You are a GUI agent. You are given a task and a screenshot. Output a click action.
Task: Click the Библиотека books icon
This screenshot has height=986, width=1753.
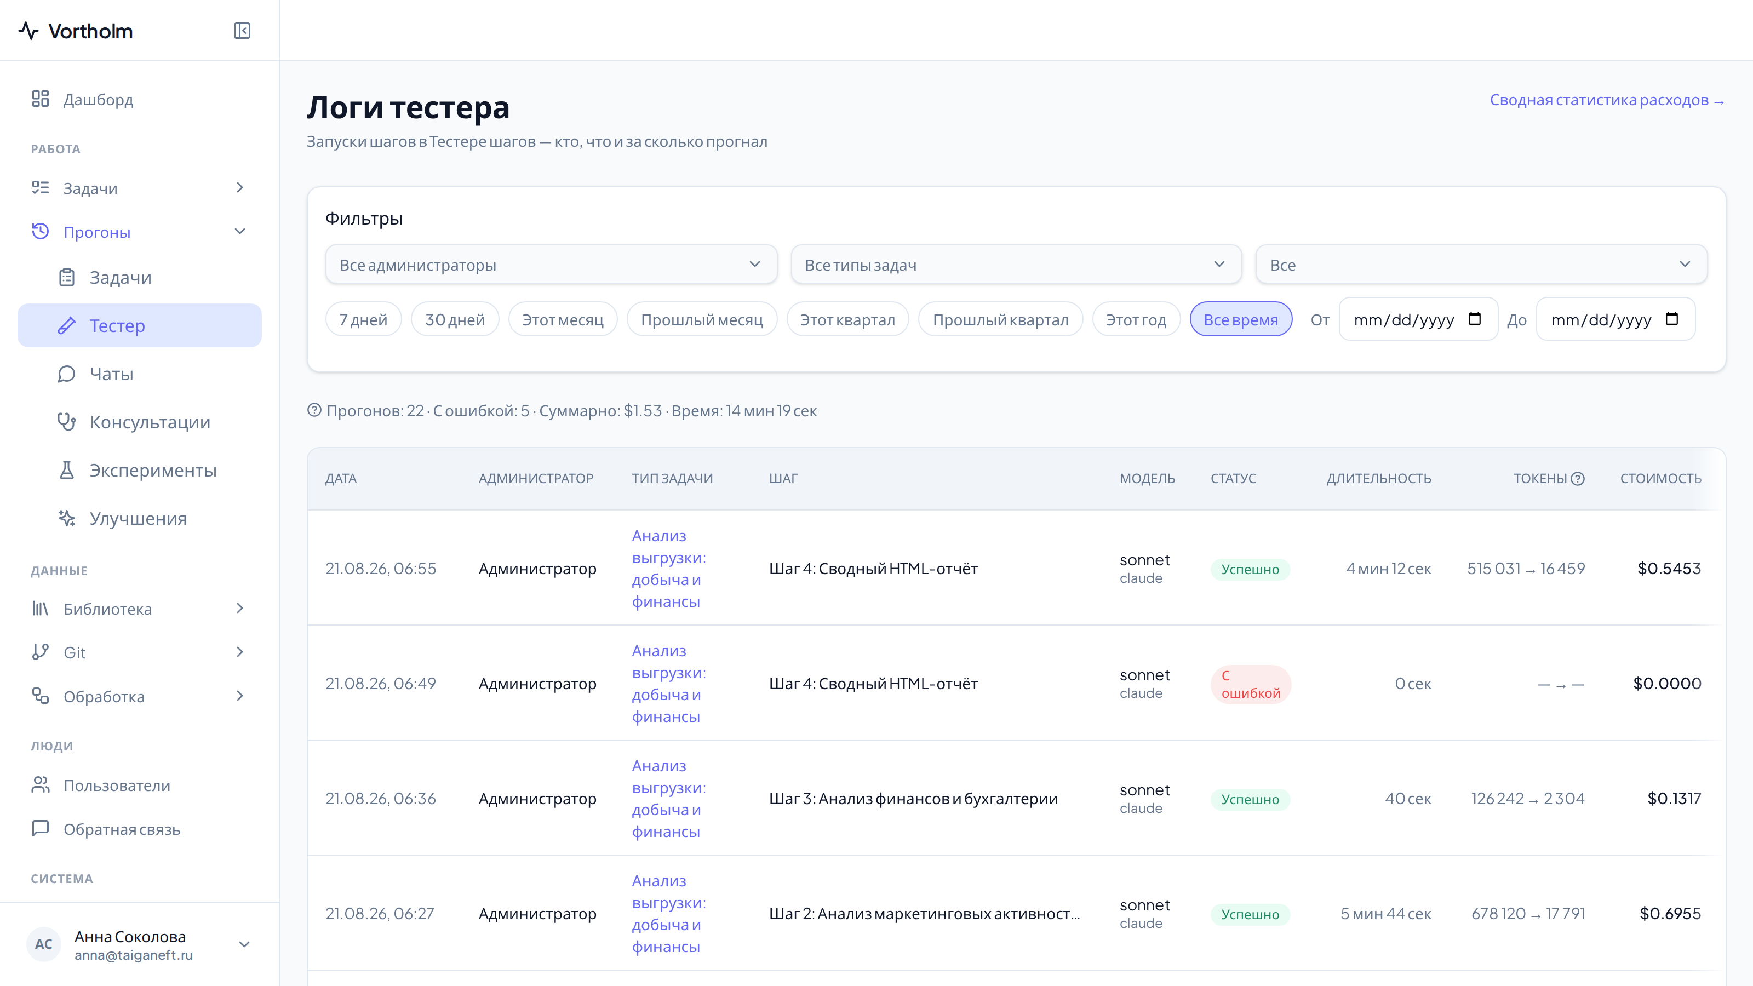[40, 609]
